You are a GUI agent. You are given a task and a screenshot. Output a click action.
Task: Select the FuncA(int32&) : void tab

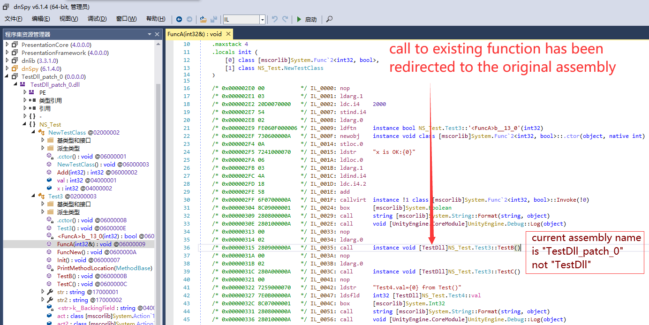click(195, 34)
